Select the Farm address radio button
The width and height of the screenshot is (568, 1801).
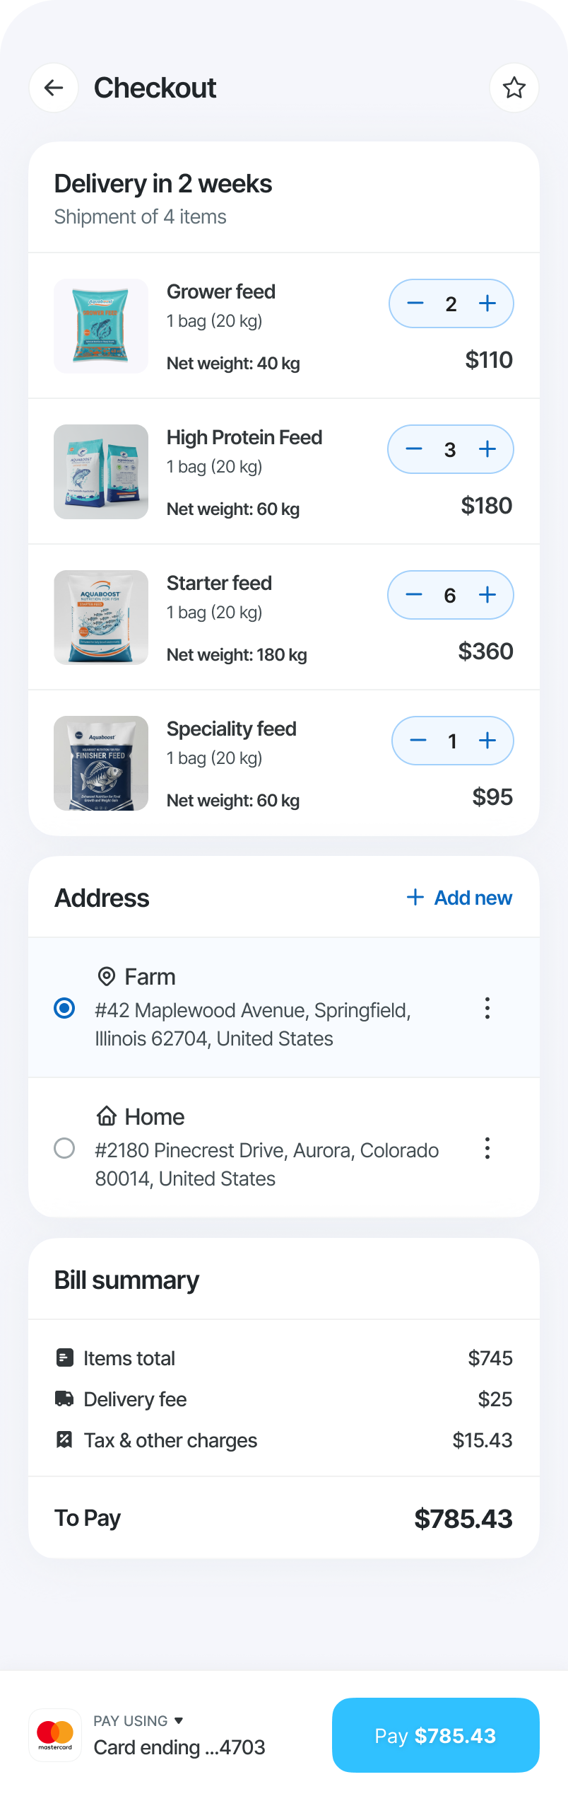point(65,1008)
